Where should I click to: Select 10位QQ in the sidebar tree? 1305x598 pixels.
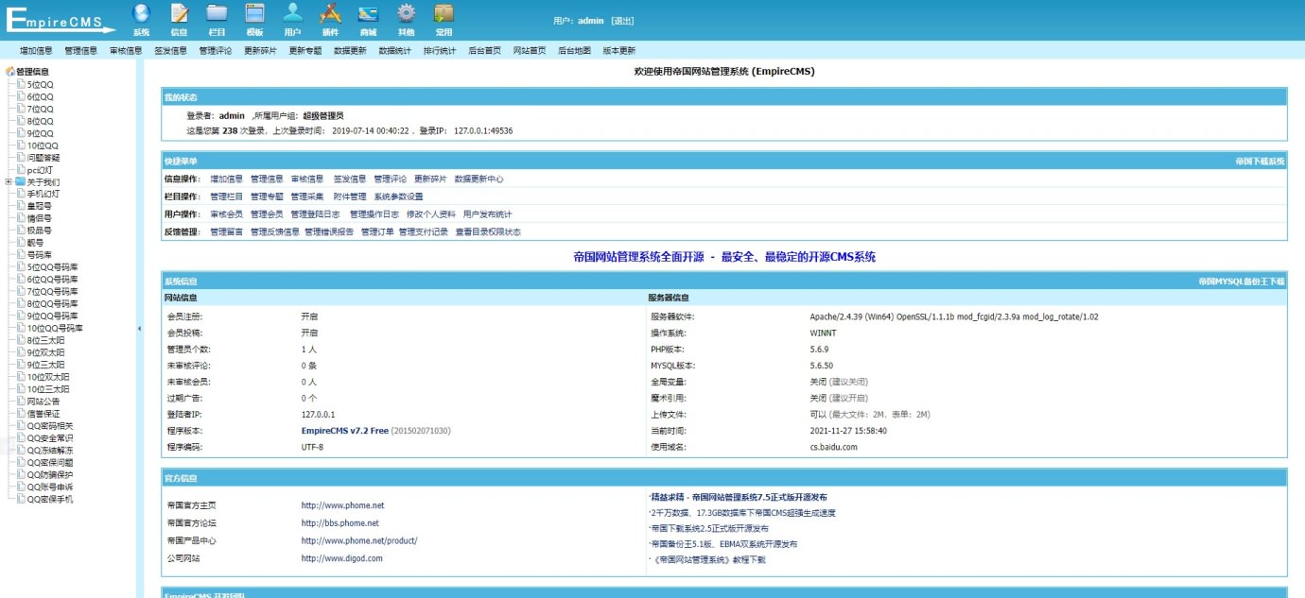tap(43, 146)
